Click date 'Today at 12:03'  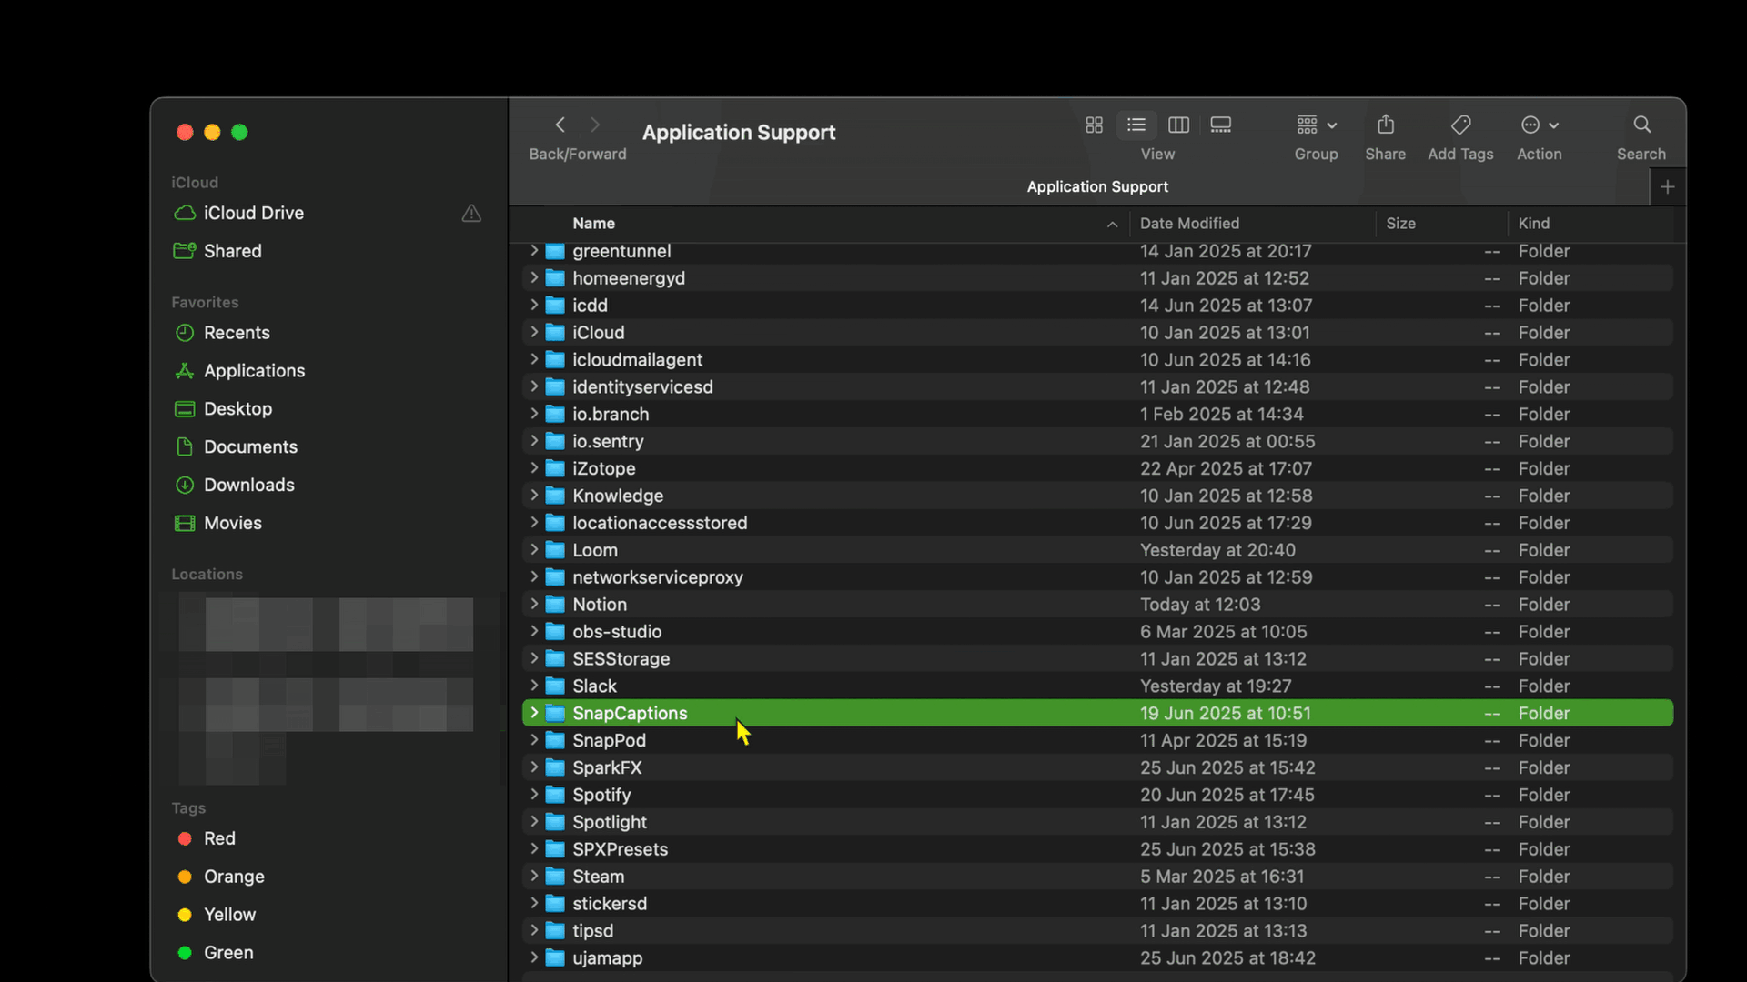[1200, 605]
